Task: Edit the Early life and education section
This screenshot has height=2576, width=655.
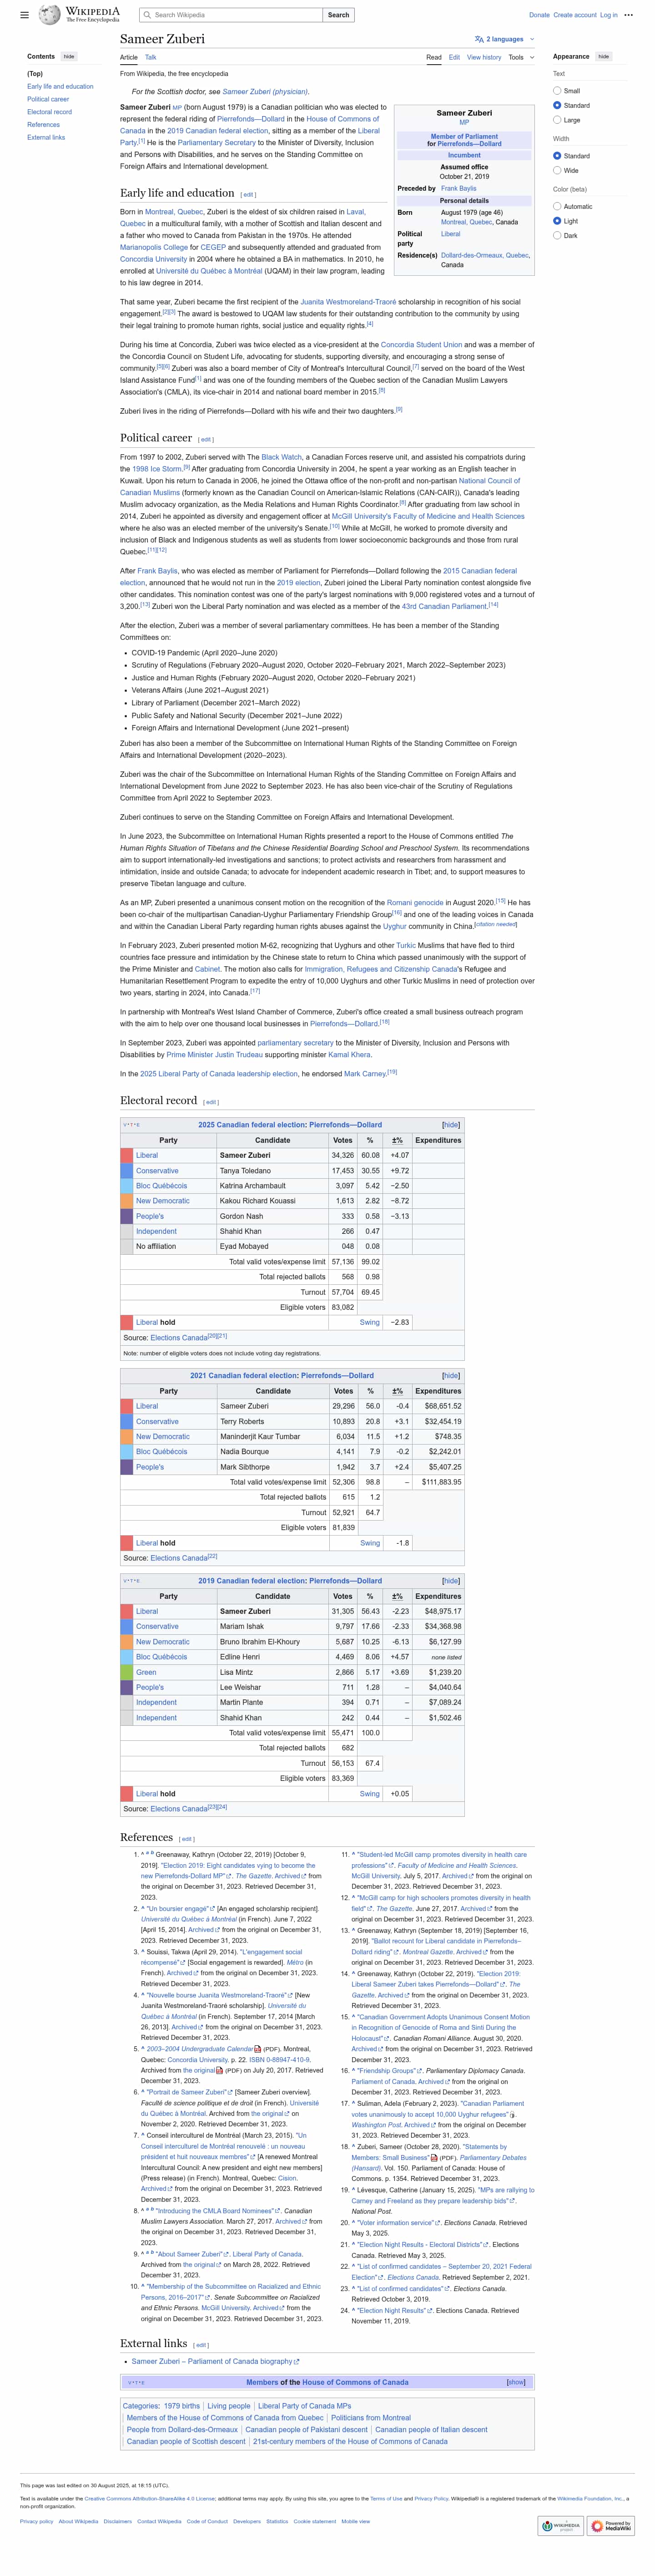Action: [x=248, y=195]
